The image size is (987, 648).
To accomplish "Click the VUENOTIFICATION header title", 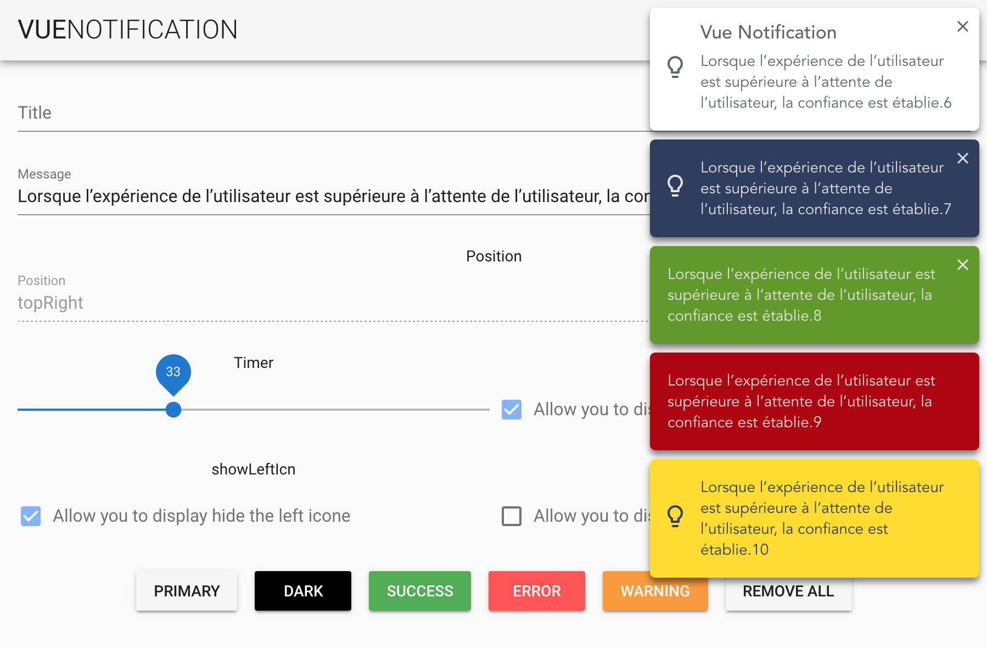I will point(127,30).
